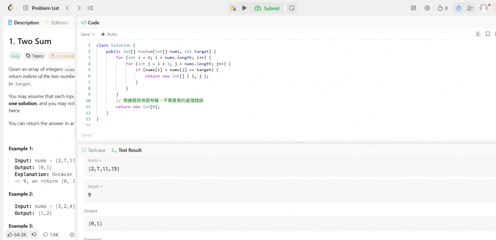Switch to the Testcase tab

click(93, 150)
